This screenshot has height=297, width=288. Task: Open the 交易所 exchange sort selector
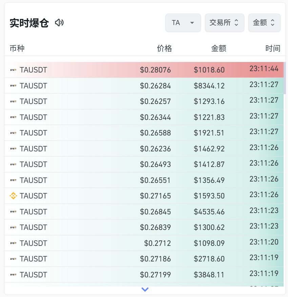(x=224, y=23)
